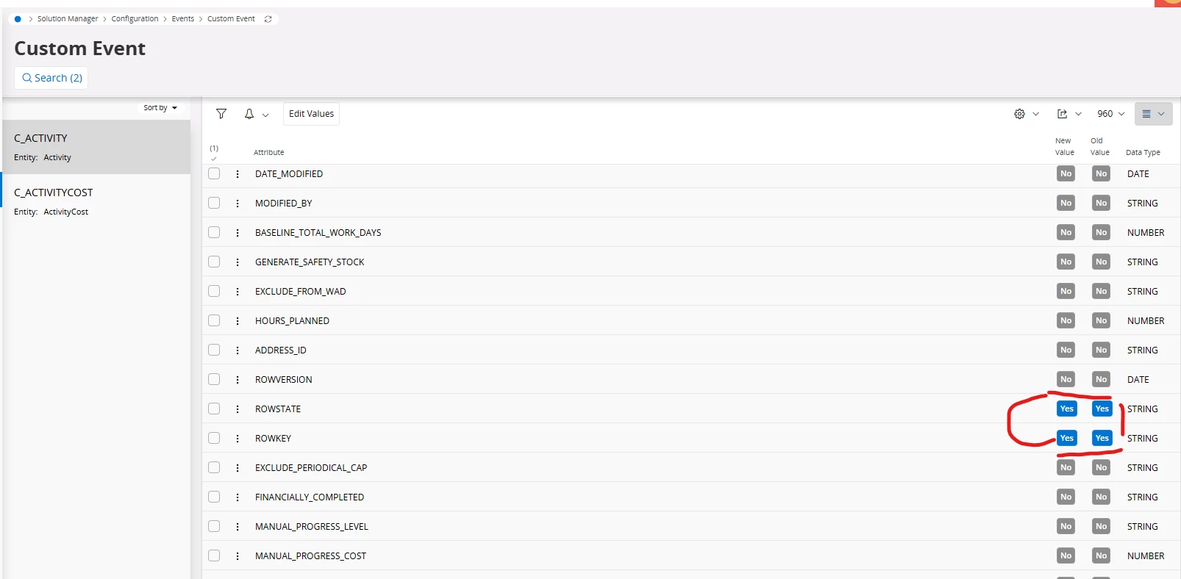Expand the select-all rows chevron in header
1181x579 pixels.
[214, 158]
